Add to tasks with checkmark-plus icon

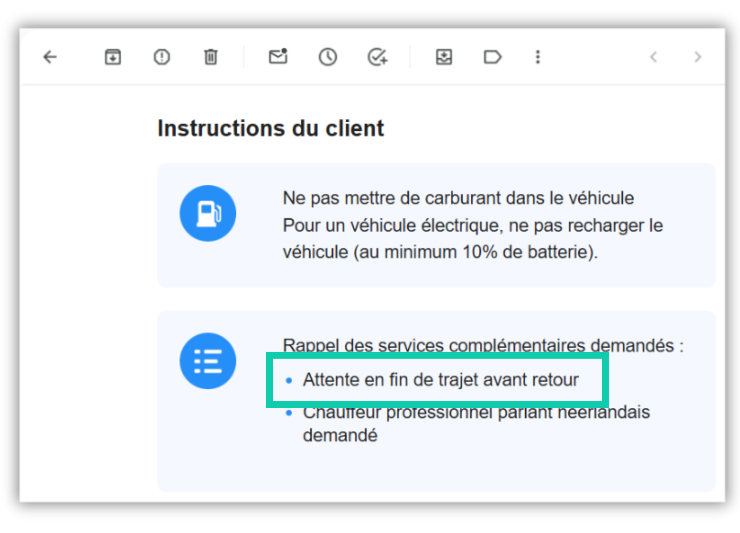point(378,57)
